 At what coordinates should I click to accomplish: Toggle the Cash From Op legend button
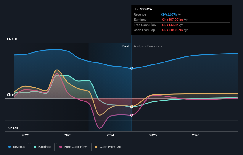tap(108, 147)
